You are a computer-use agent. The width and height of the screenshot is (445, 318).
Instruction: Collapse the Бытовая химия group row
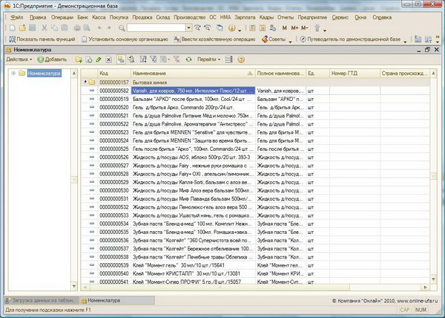pyautogui.click(x=85, y=82)
